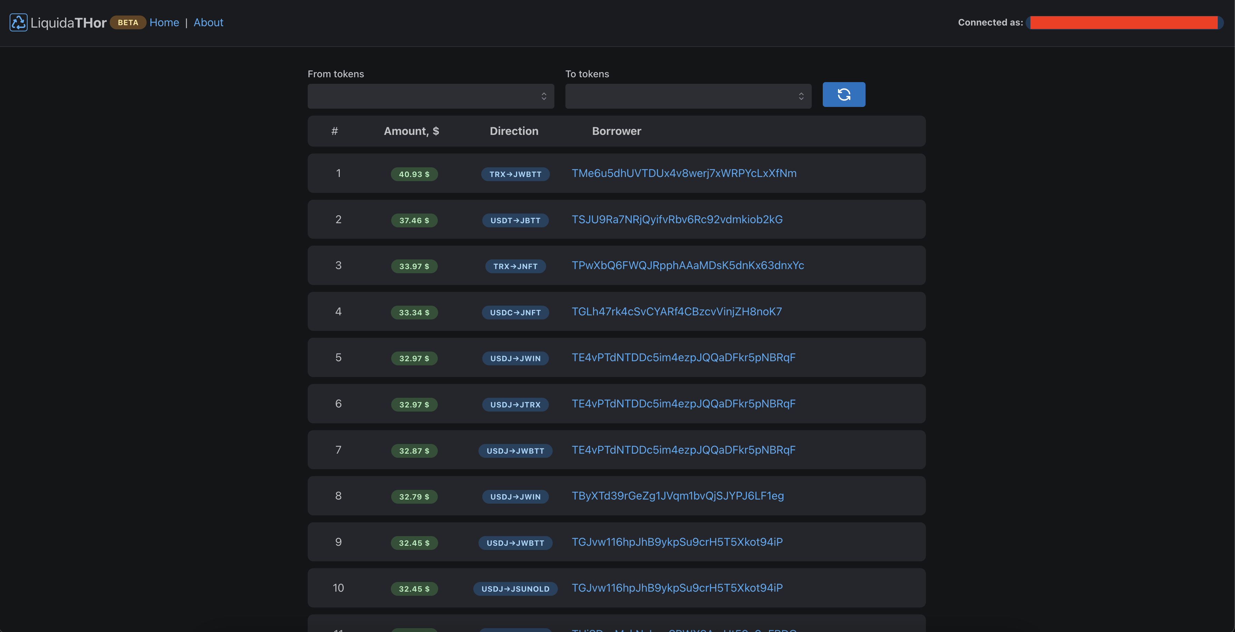Click the LiquidaTHor logo icon

(18, 22)
